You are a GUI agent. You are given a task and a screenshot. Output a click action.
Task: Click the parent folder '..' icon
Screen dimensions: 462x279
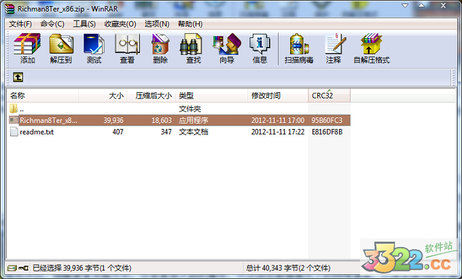[x=14, y=109]
